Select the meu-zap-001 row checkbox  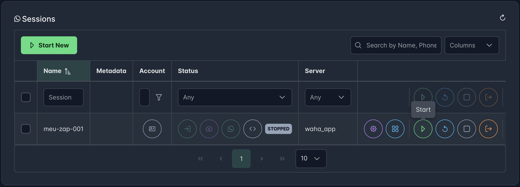26,129
